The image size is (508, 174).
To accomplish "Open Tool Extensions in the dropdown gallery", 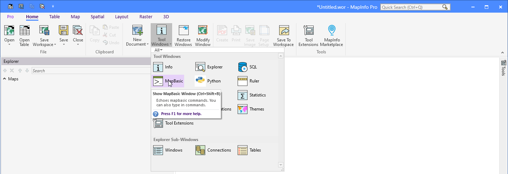I will pos(174,123).
